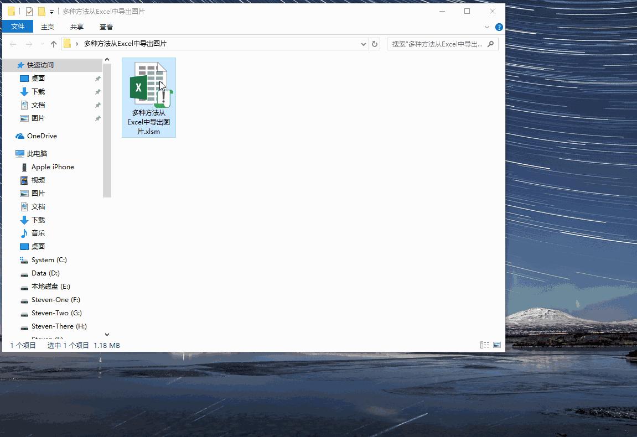Viewport: 637px width, 437px height.
Task: Click the quick access toolbar properties icon
Action: 29,12
